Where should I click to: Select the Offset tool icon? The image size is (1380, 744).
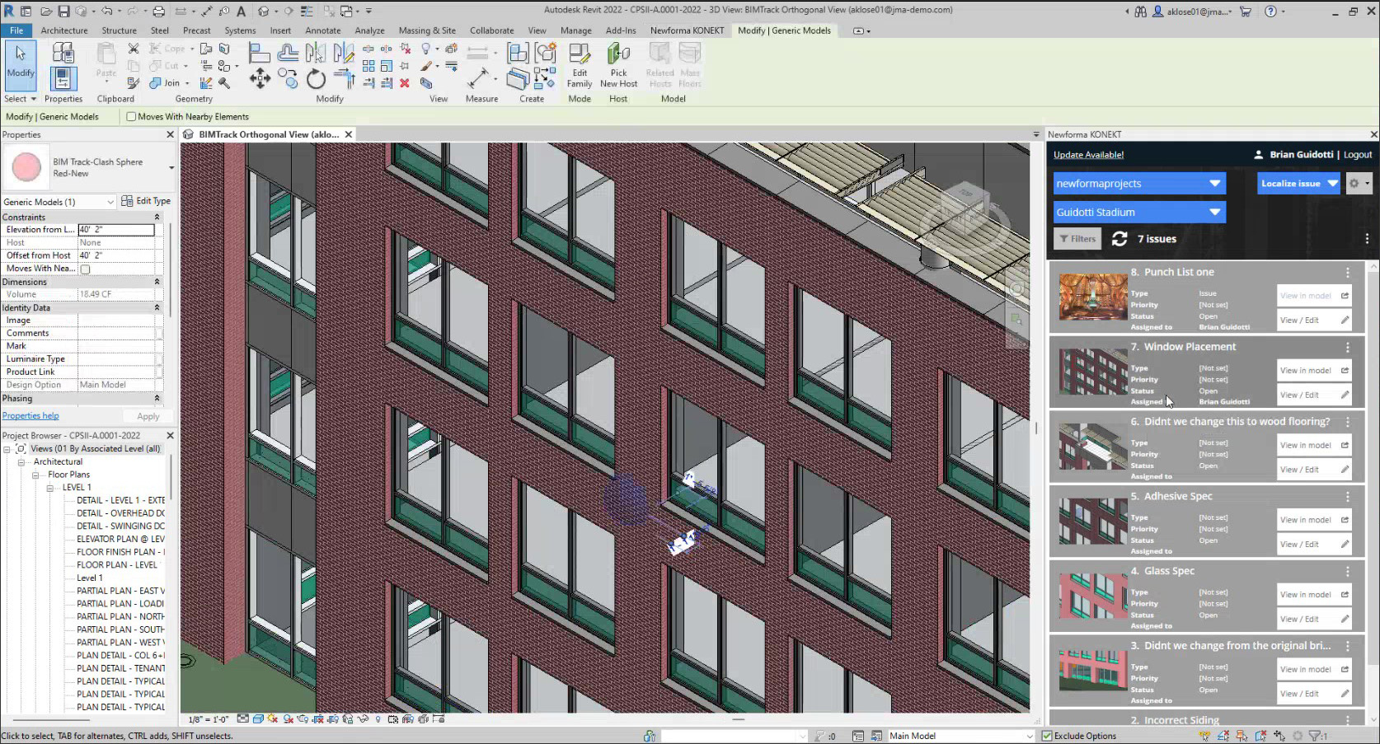tap(288, 53)
